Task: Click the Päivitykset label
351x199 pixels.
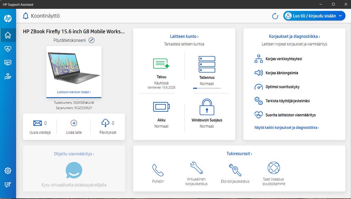Action: click(108, 133)
